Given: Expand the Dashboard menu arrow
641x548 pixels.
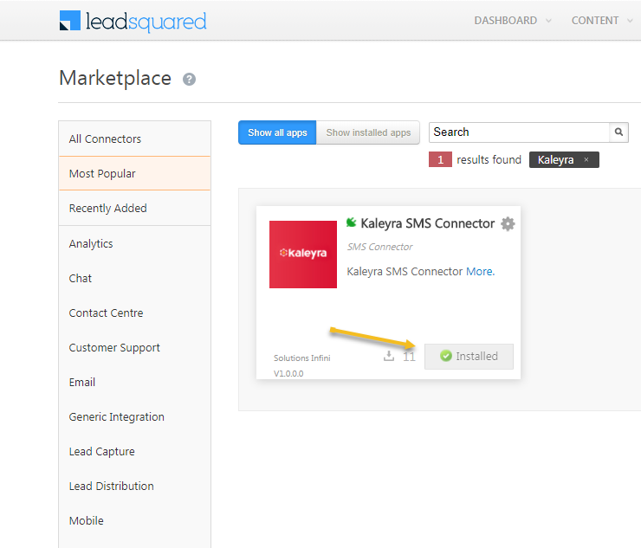Looking at the screenshot, I should [548, 21].
